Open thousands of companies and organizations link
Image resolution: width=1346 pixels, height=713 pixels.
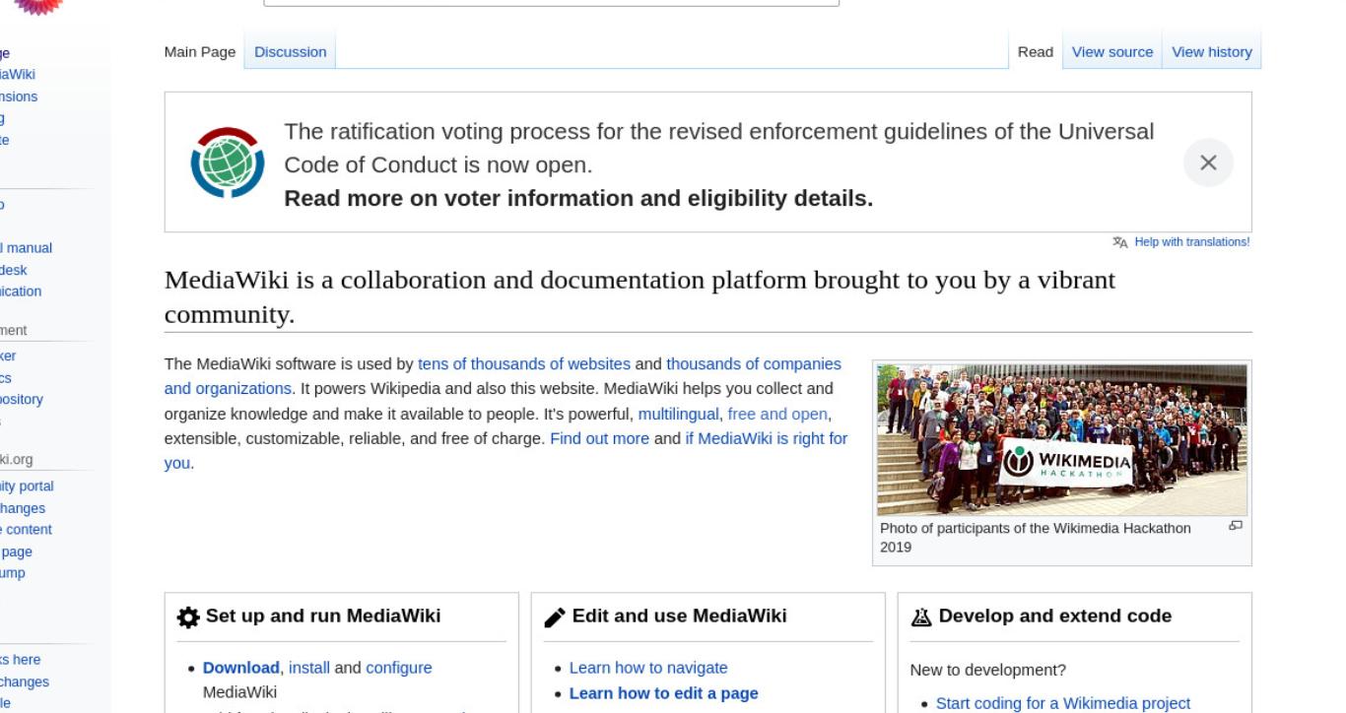click(503, 375)
